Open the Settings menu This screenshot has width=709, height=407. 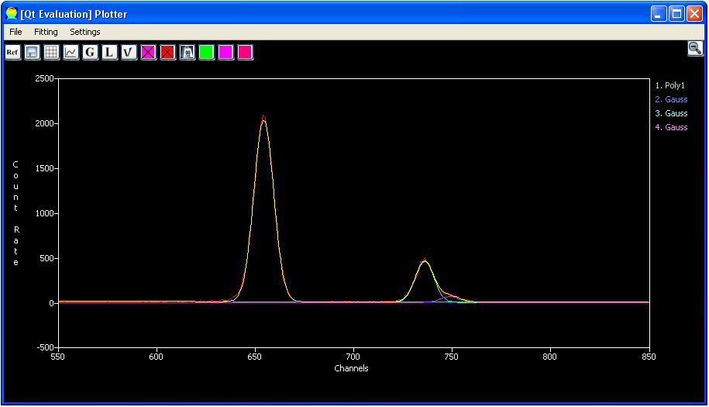pos(85,32)
